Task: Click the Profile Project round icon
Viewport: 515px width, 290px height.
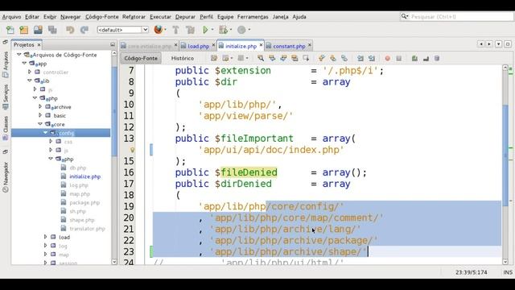Action: [x=241, y=30]
